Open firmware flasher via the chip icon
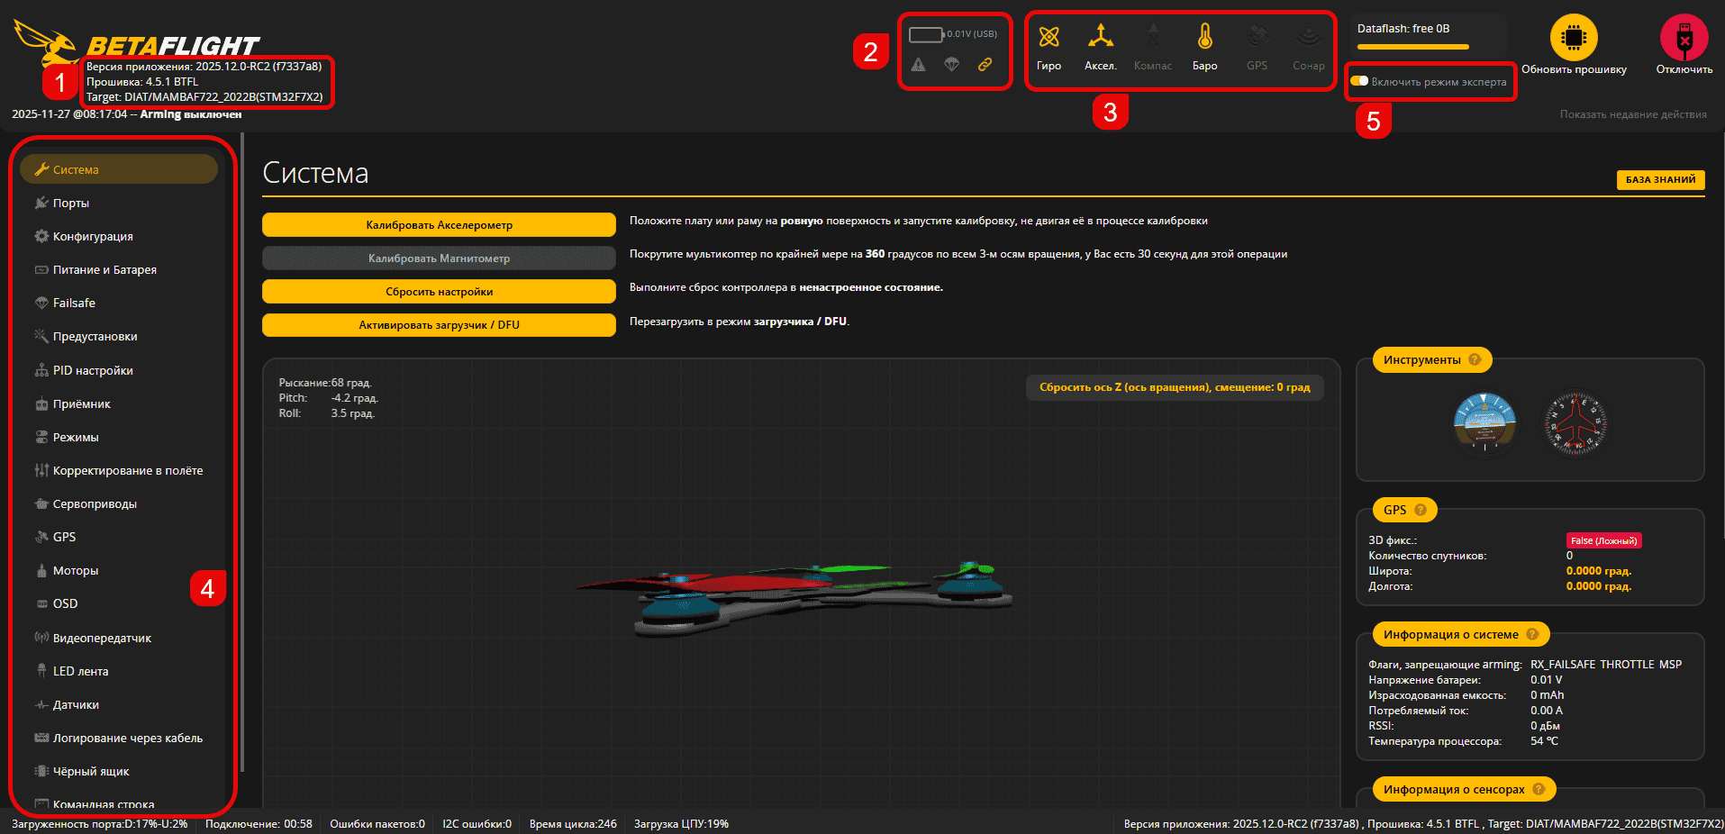Image resolution: width=1725 pixels, height=834 pixels. coord(1574,38)
